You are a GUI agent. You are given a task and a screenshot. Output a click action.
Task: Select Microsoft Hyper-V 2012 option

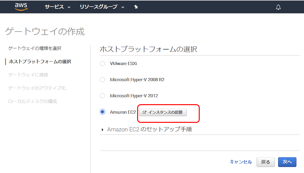pos(102,96)
